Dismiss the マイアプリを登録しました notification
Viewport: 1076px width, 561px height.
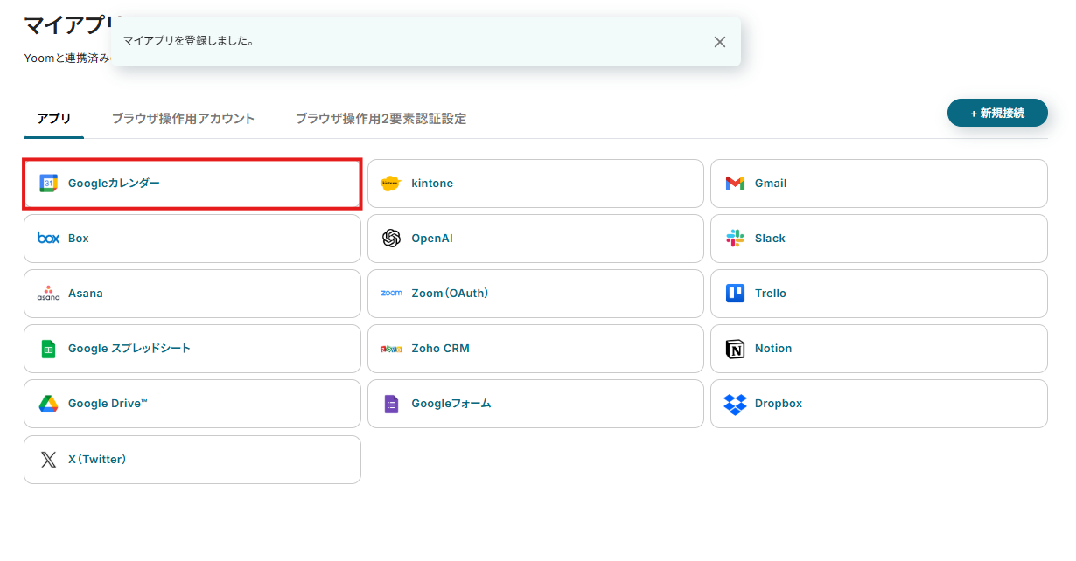[719, 42]
